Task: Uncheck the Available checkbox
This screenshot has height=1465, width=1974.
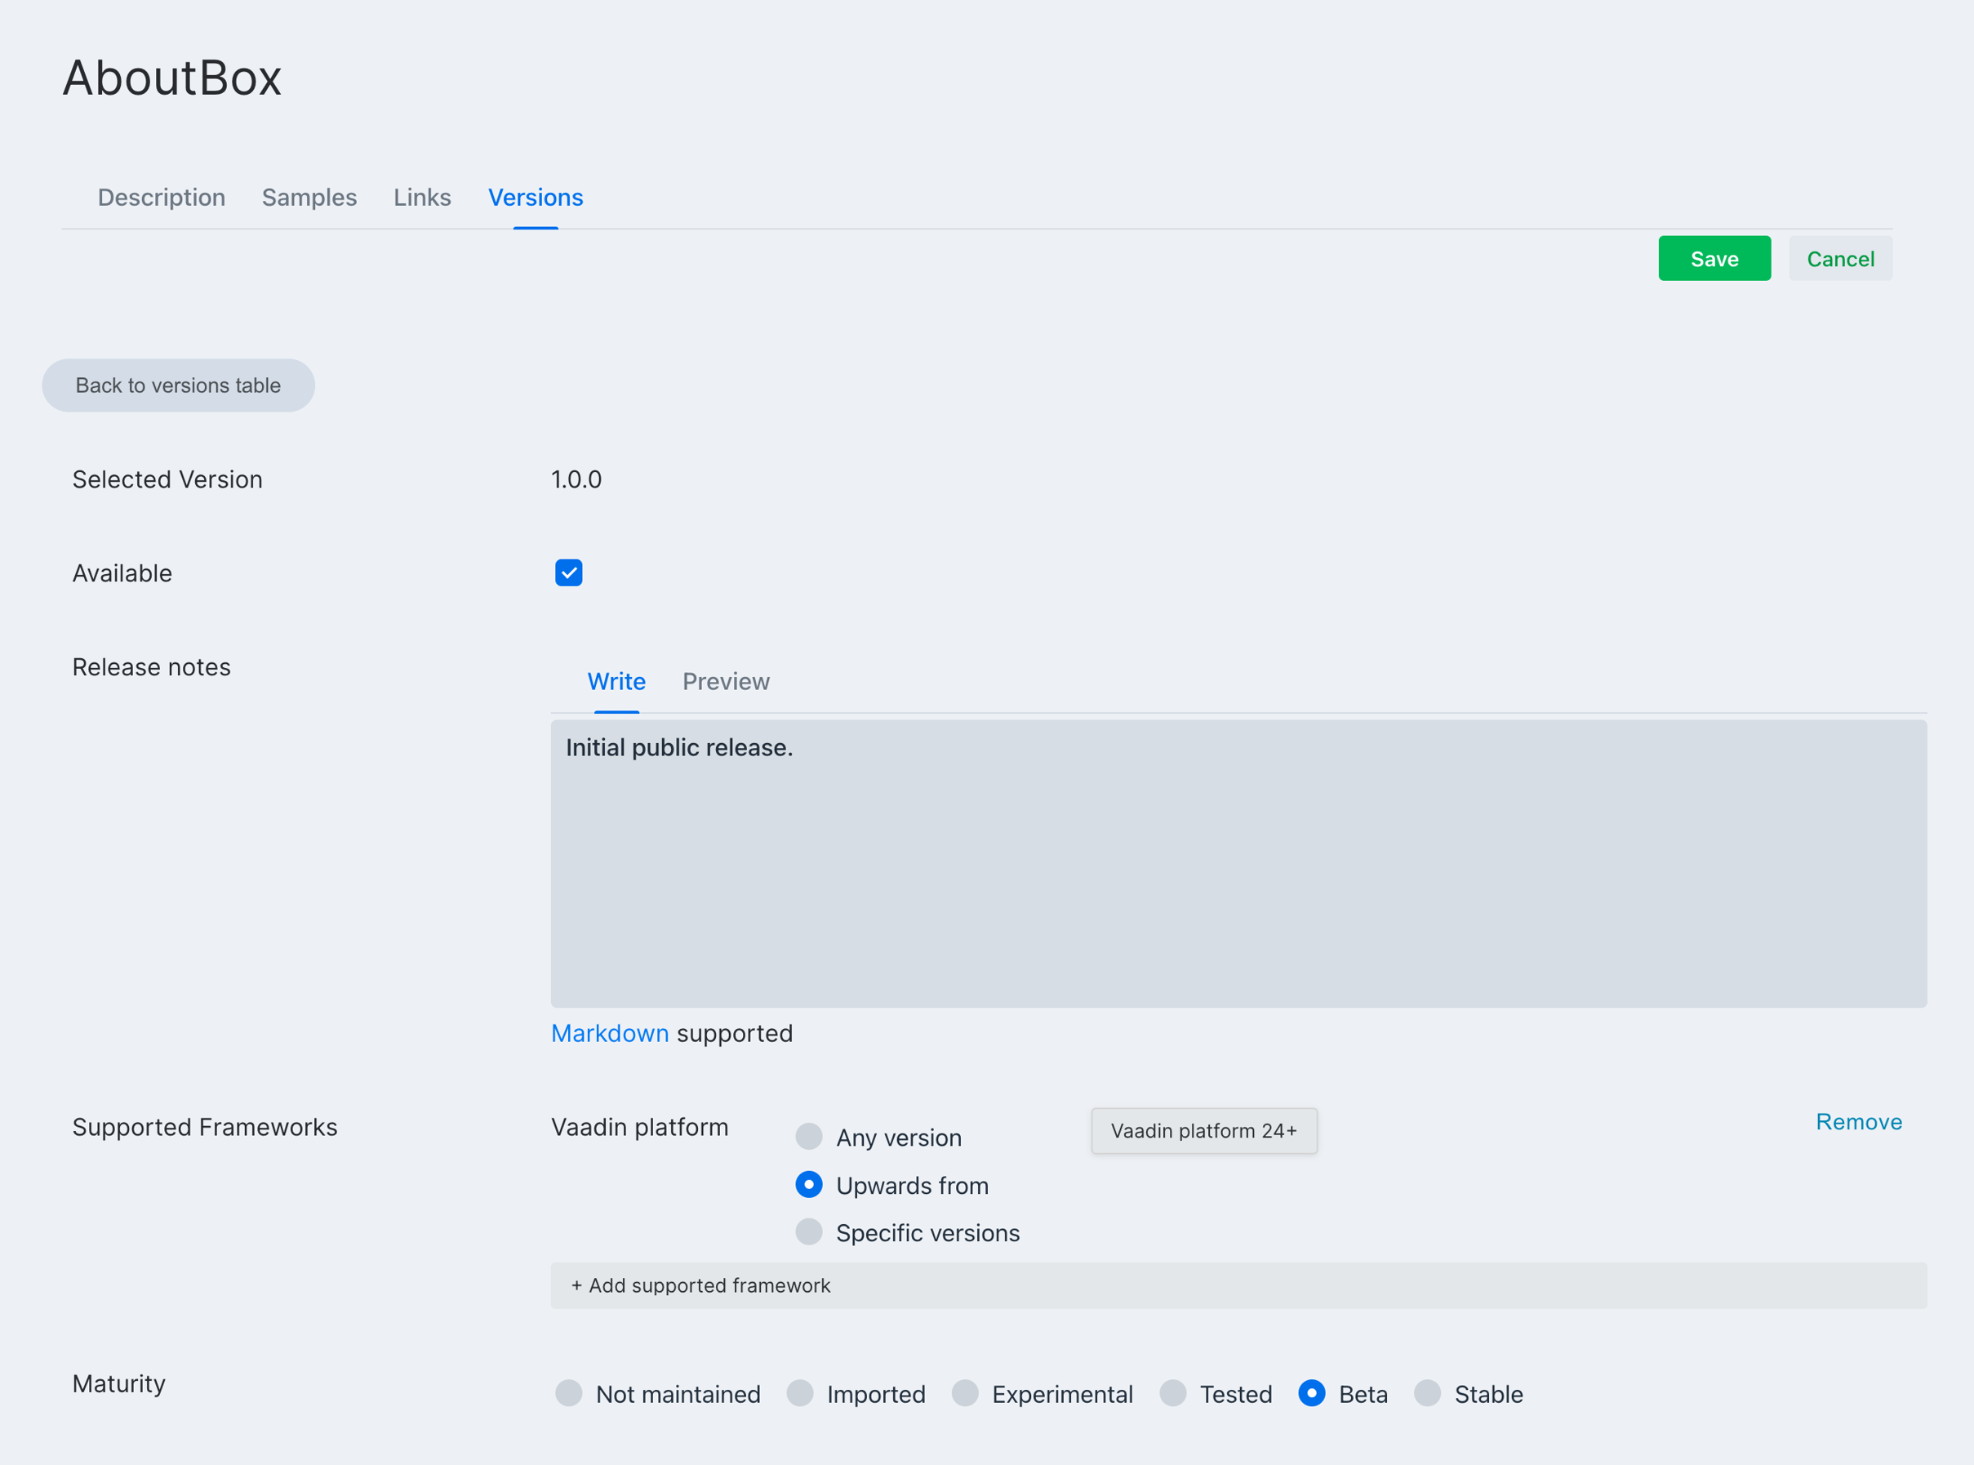Action: click(x=568, y=573)
